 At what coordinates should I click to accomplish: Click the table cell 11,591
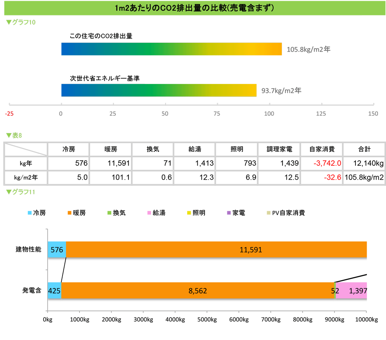(x=111, y=163)
